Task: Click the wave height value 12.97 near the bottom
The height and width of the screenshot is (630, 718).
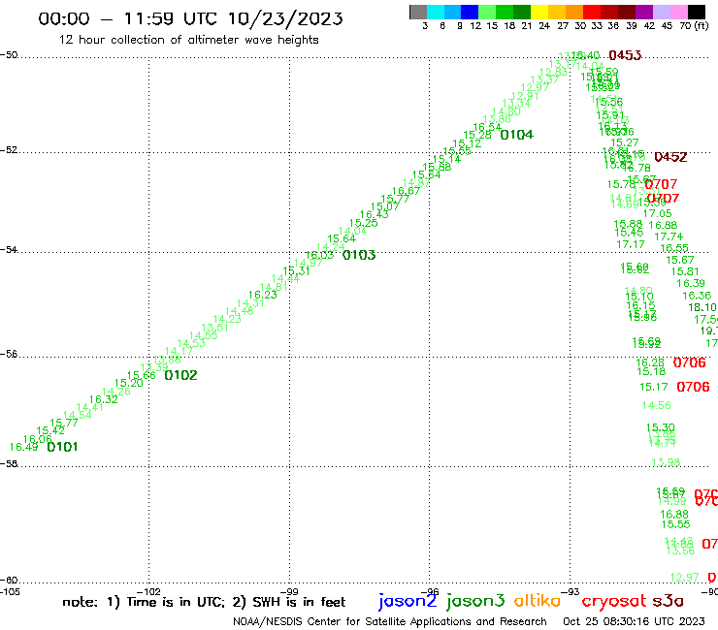Action: coord(685,578)
